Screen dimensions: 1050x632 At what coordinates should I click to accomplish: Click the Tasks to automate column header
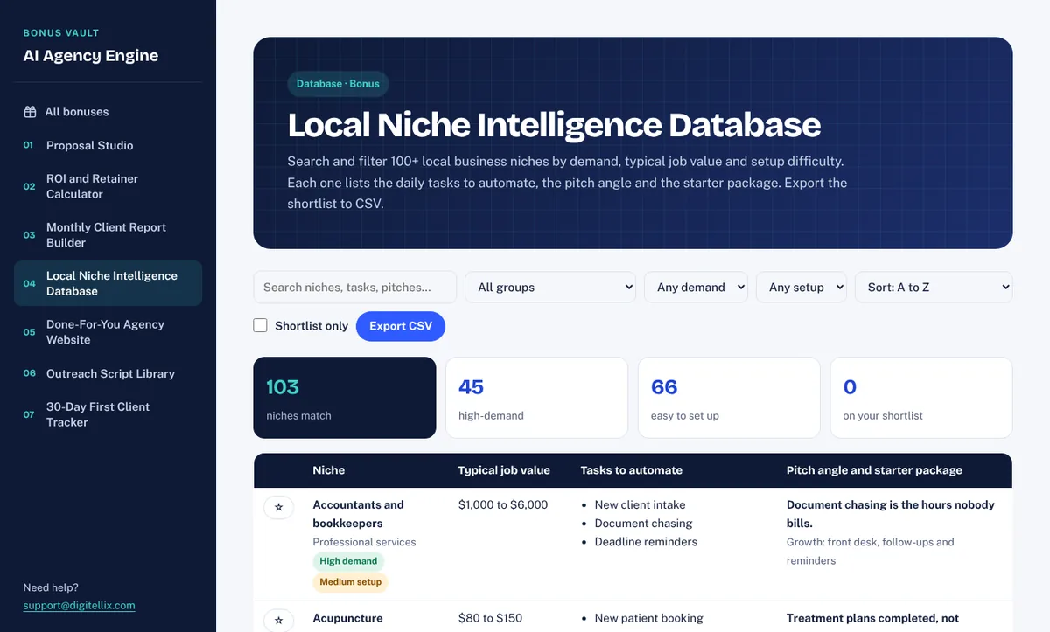point(631,470)
